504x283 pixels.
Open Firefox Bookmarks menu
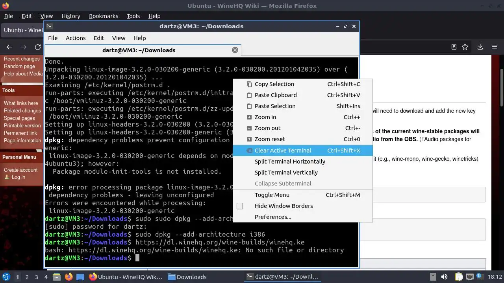click(x=104, y=16)
